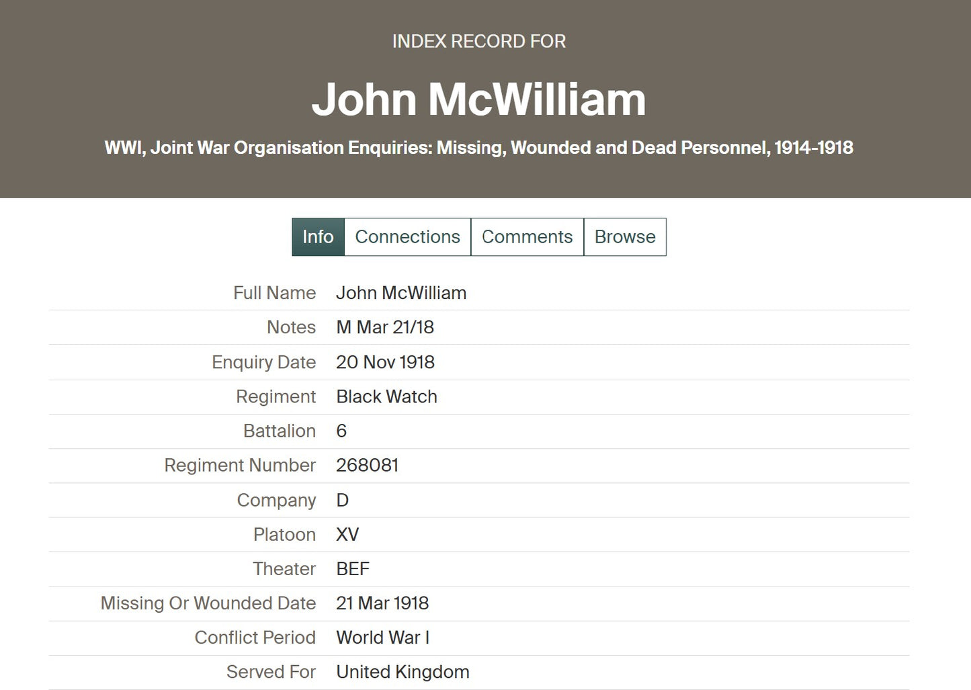Select the Comments tab

(527, 237)
